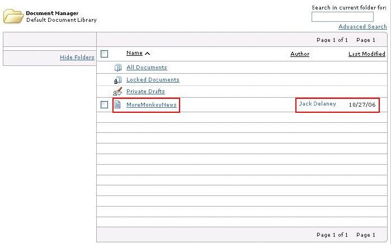The height and width of the screenshot is (244, 391).
Task: Sort documents by Last Modified column
Action: (366, 54)
